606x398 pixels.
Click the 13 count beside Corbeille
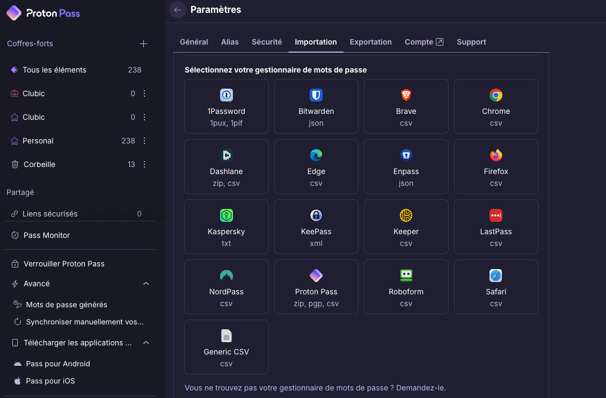[x=132, y=164]
